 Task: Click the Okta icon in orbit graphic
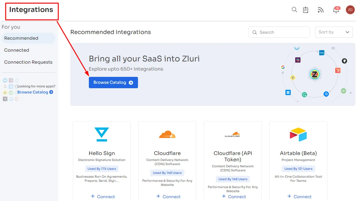point(322,53)
